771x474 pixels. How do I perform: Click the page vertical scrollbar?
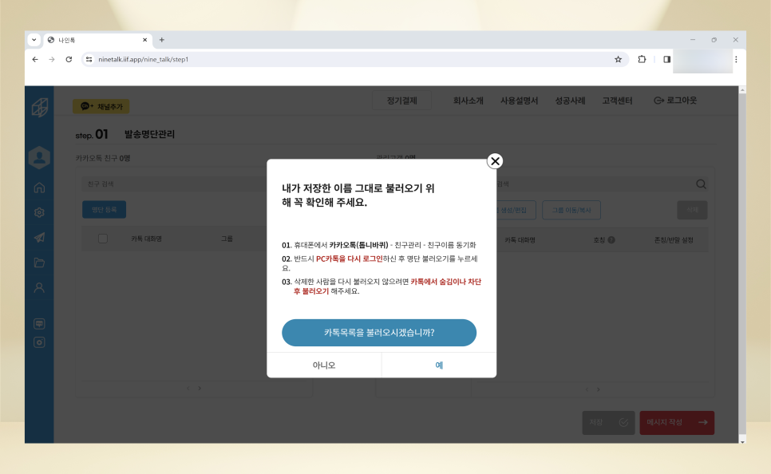point(742,265)
